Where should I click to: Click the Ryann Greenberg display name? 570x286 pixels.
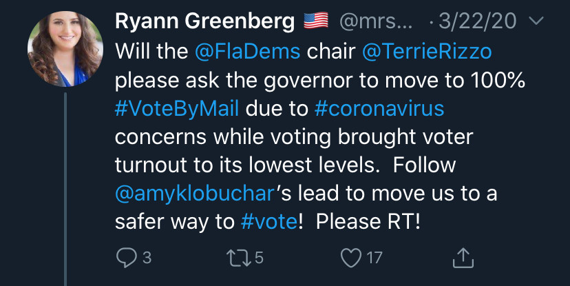coord(204,22)
